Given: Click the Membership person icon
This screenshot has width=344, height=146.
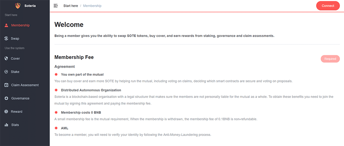Looking at the screenshot, I should [6, 25].
